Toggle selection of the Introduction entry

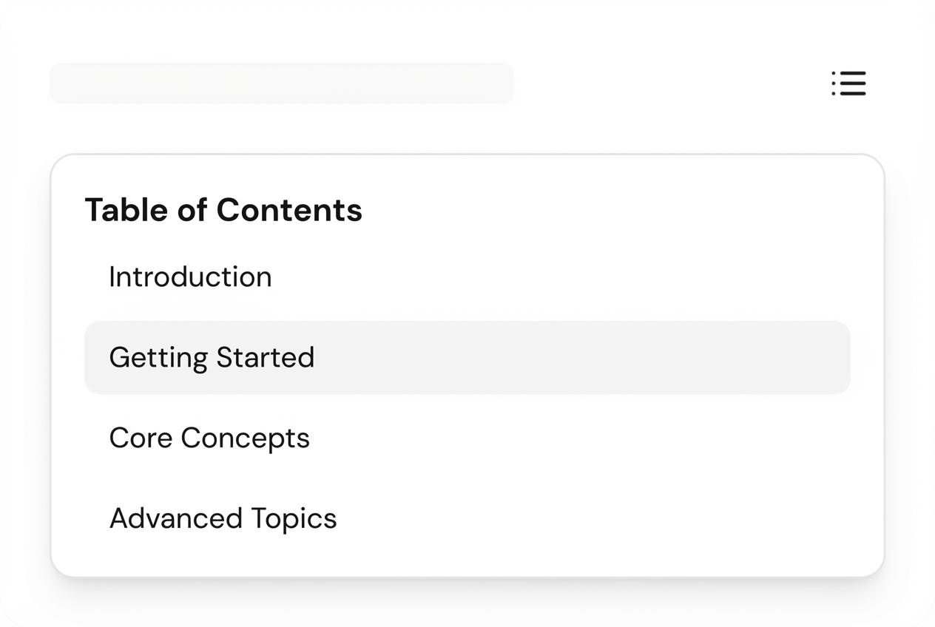190,277
